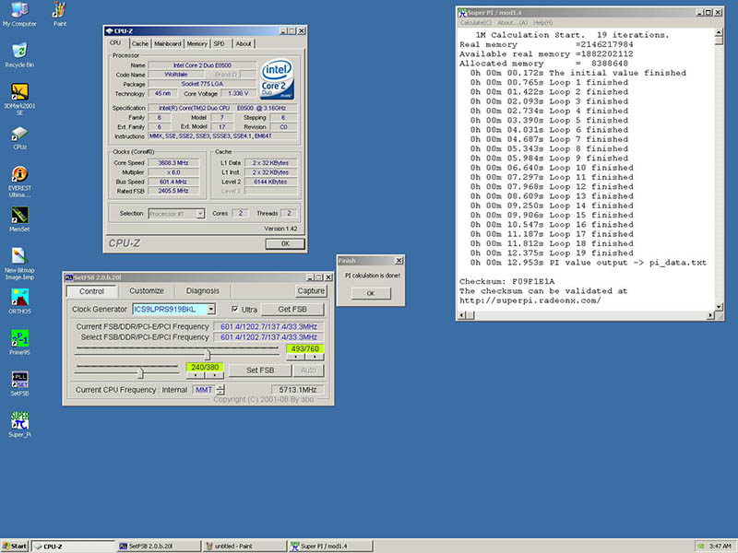Viewport: 738px width, 553px height.
Task: Open the About tab in CPU-Z
Action: [x=244, y=43]
